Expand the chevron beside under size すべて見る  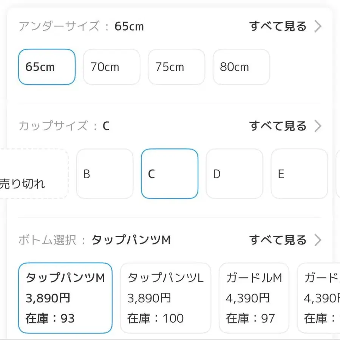(318, 26)
